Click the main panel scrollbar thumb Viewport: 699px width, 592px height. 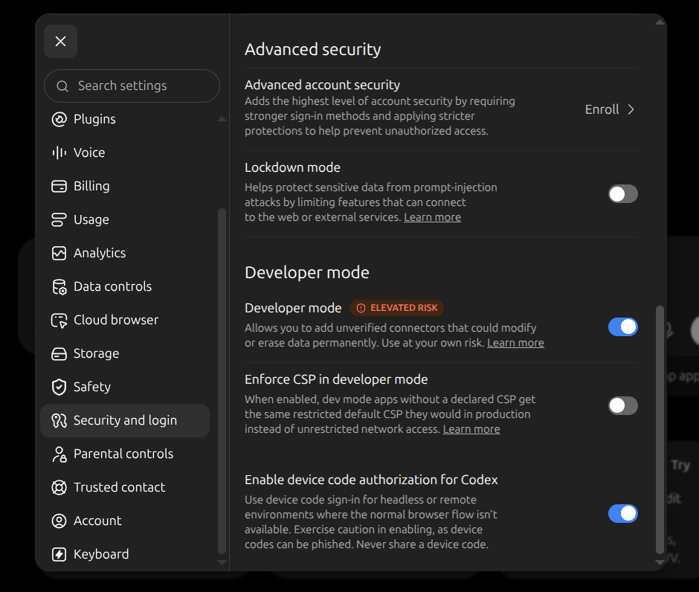coord(660,430)
